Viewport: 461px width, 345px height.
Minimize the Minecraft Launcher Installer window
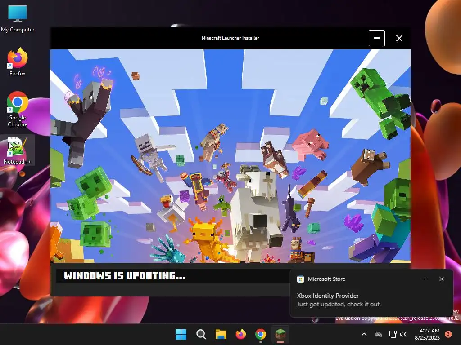coord(377,38)
